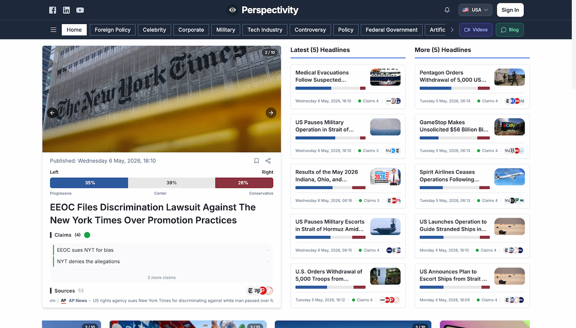Image resolution: width=576 pixels, height=328 pixels.
Task: Open 'US Announces Plan to Escort Ships' headline
Action: [453, 275]
